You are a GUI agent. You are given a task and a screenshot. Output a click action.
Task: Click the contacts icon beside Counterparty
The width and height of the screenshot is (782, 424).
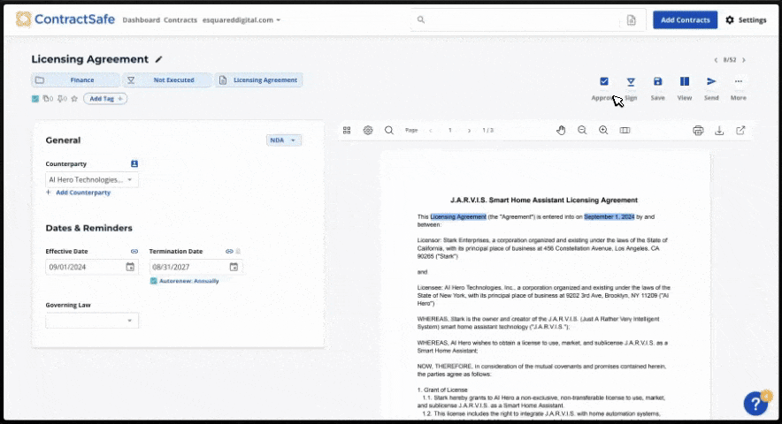click(134, 163)
